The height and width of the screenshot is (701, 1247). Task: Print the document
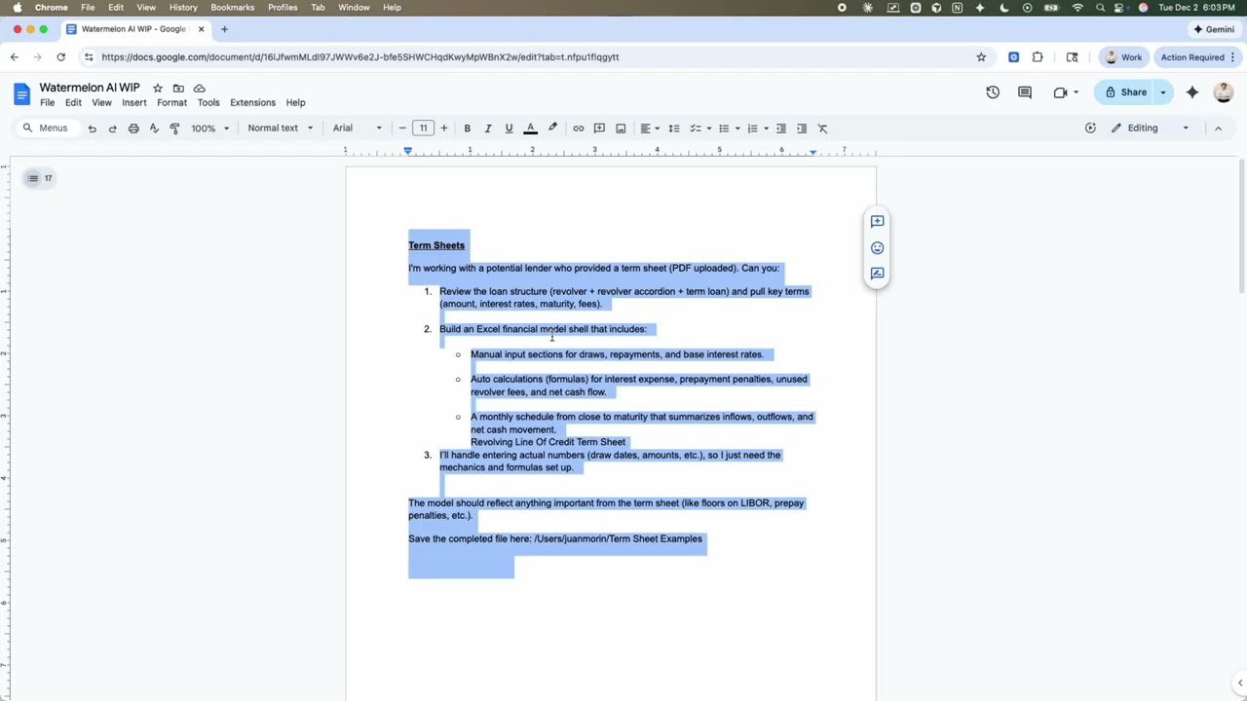tap(133, 129)
